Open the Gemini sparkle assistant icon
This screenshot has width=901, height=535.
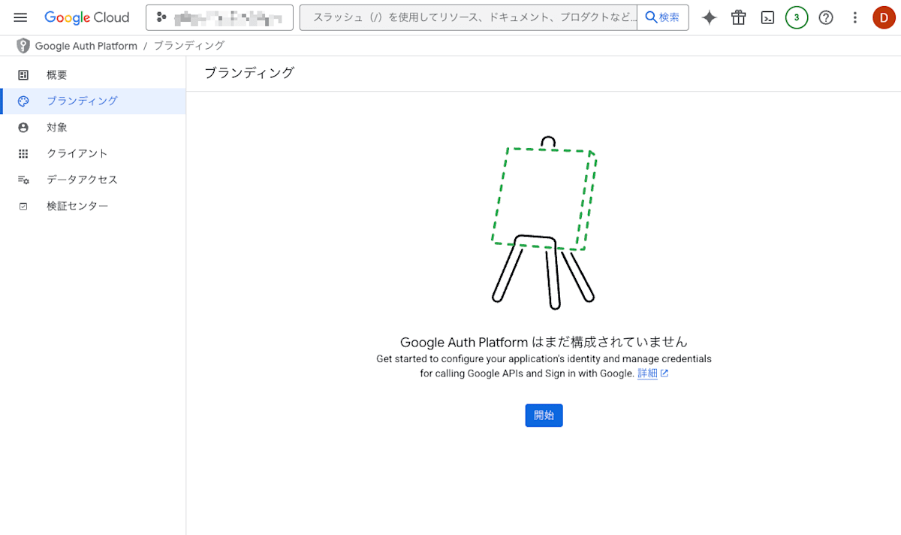click(x=710, y=17)
